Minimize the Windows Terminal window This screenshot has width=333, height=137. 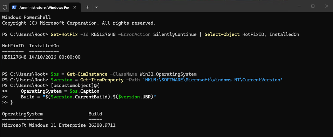(299, 6)
